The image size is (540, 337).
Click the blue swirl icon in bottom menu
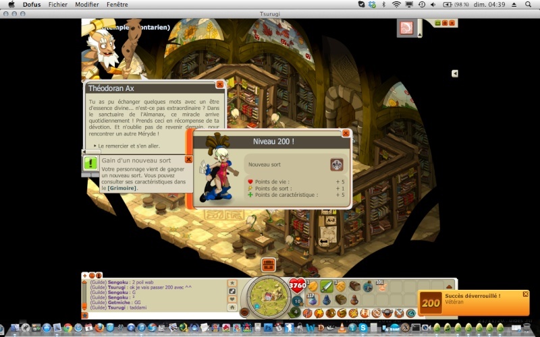(410, 313)
